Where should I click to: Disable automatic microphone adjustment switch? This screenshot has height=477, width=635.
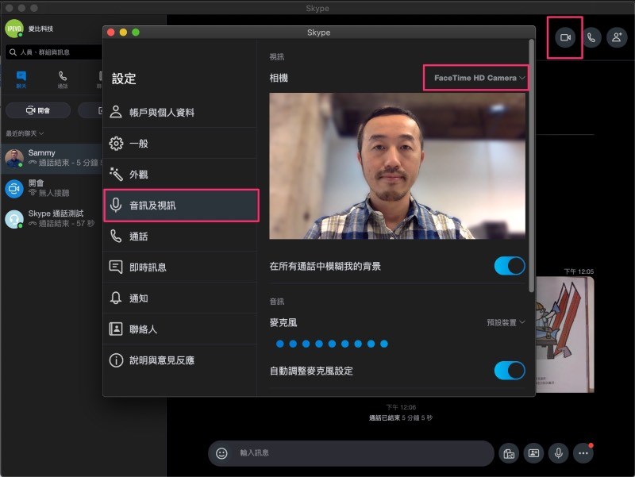pos(510,371)
